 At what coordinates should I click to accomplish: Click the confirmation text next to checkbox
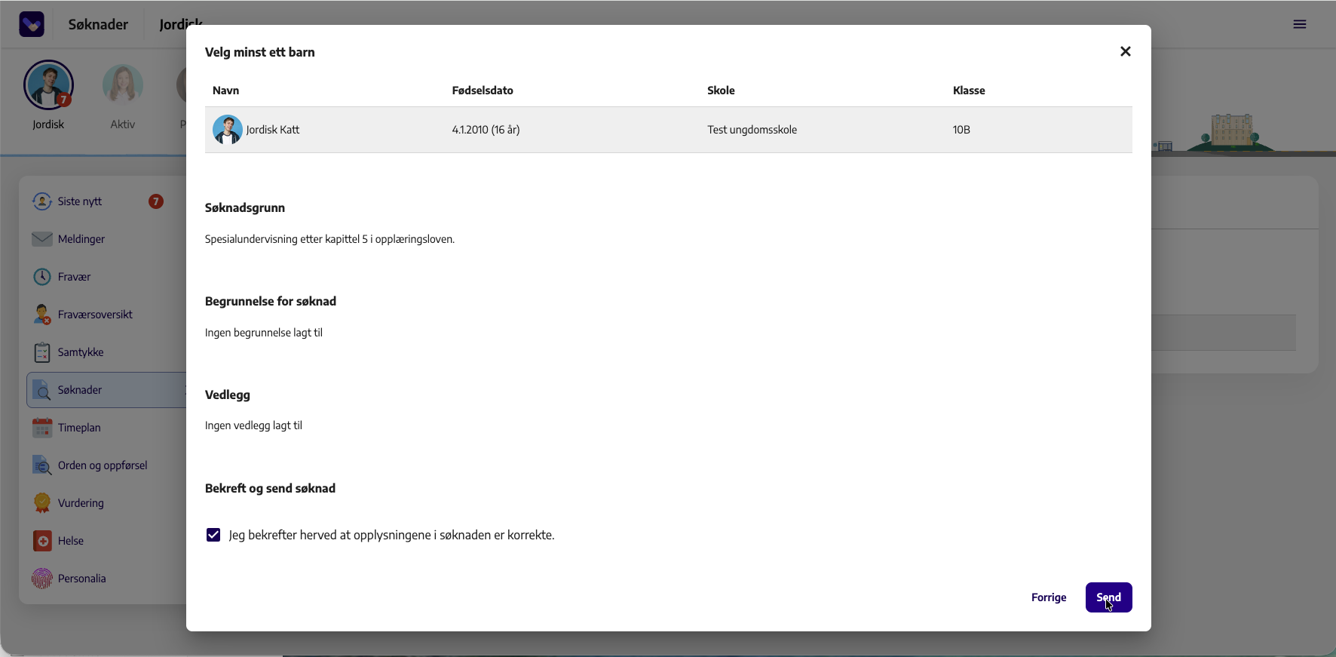coord(391,535)
